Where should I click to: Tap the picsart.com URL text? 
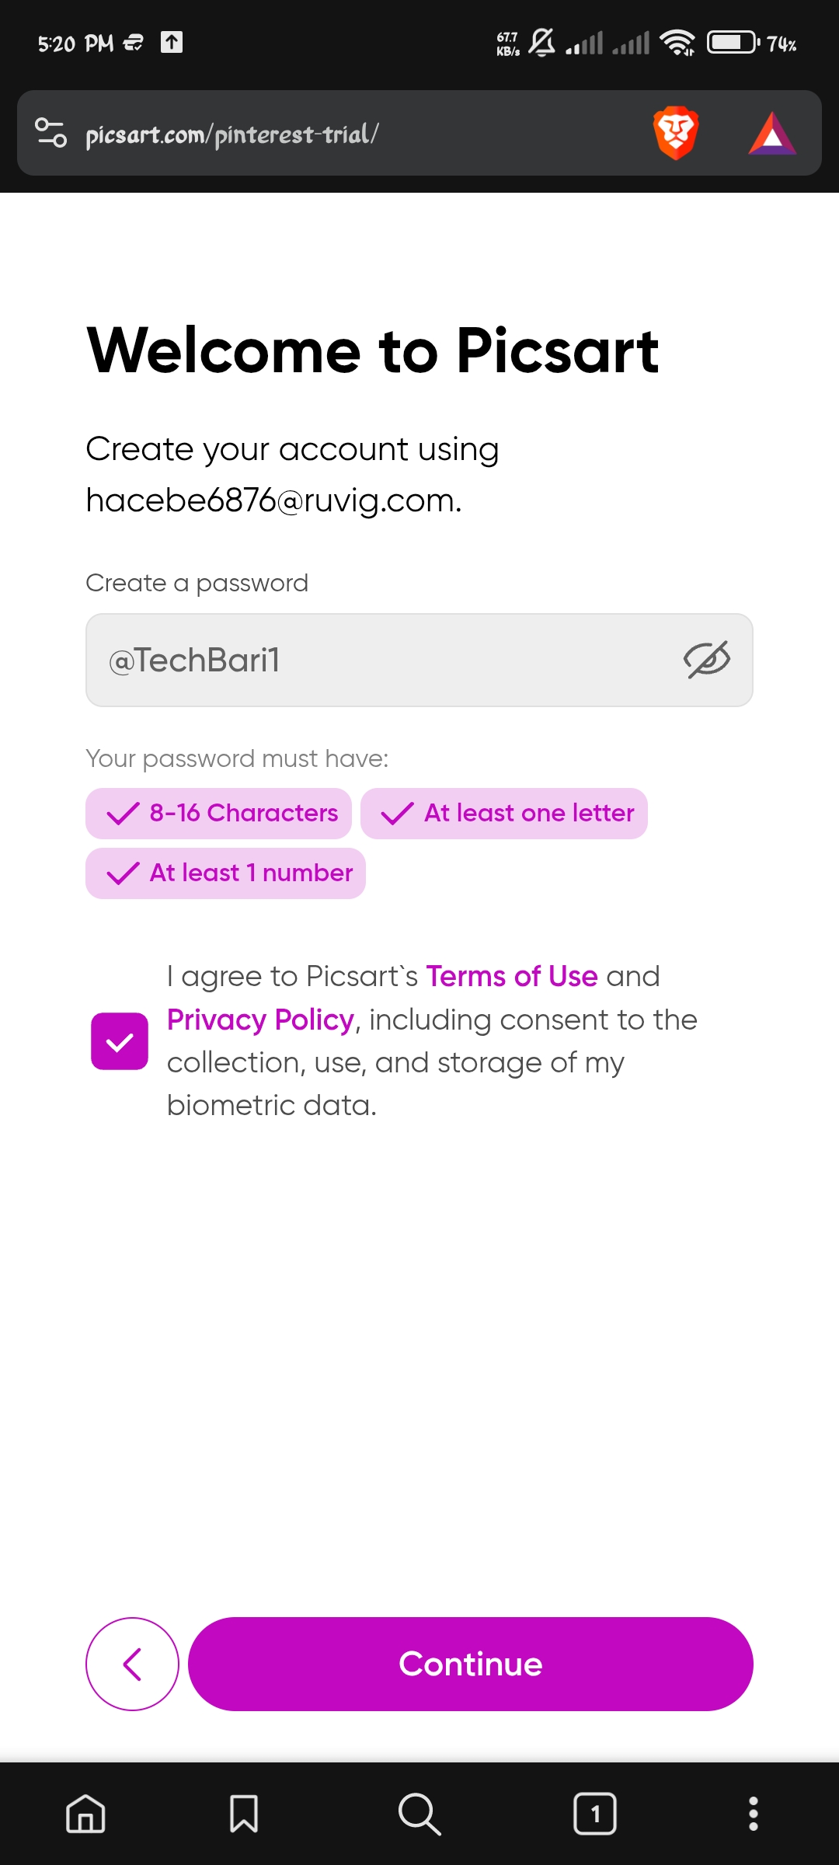click(232, 134)
